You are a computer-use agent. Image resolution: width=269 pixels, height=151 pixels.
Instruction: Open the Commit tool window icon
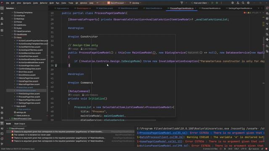pyautogui.click(x=2, y=13)
